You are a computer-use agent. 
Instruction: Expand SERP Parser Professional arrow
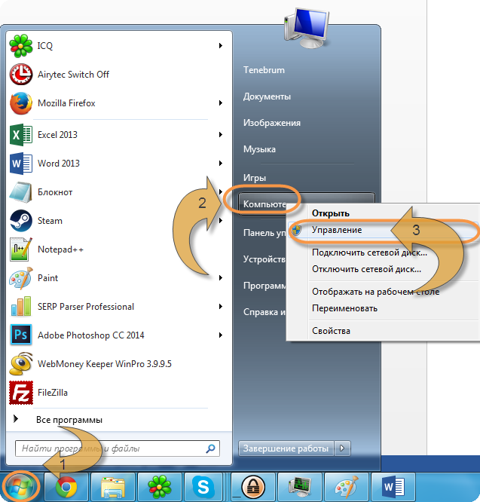coord(221,306)
